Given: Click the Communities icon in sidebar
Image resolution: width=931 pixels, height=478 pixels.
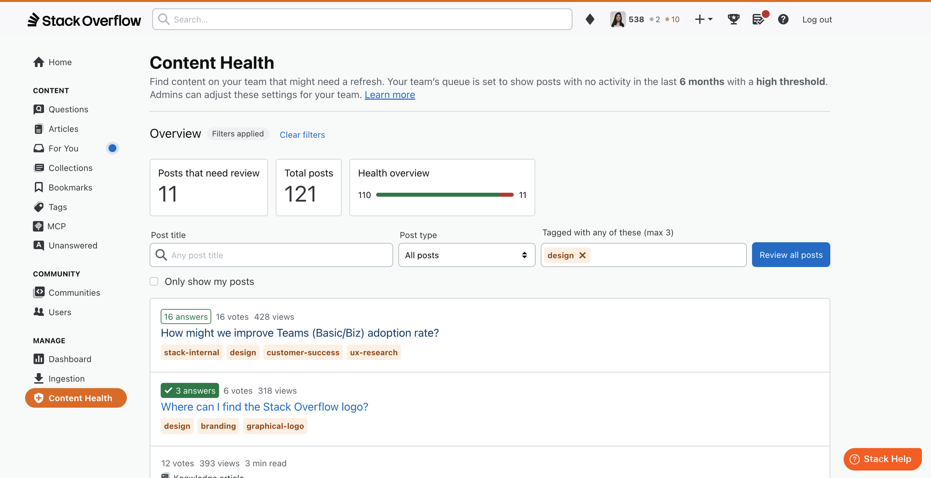Looking at the screenshot, I should click(x=39, y=293).
